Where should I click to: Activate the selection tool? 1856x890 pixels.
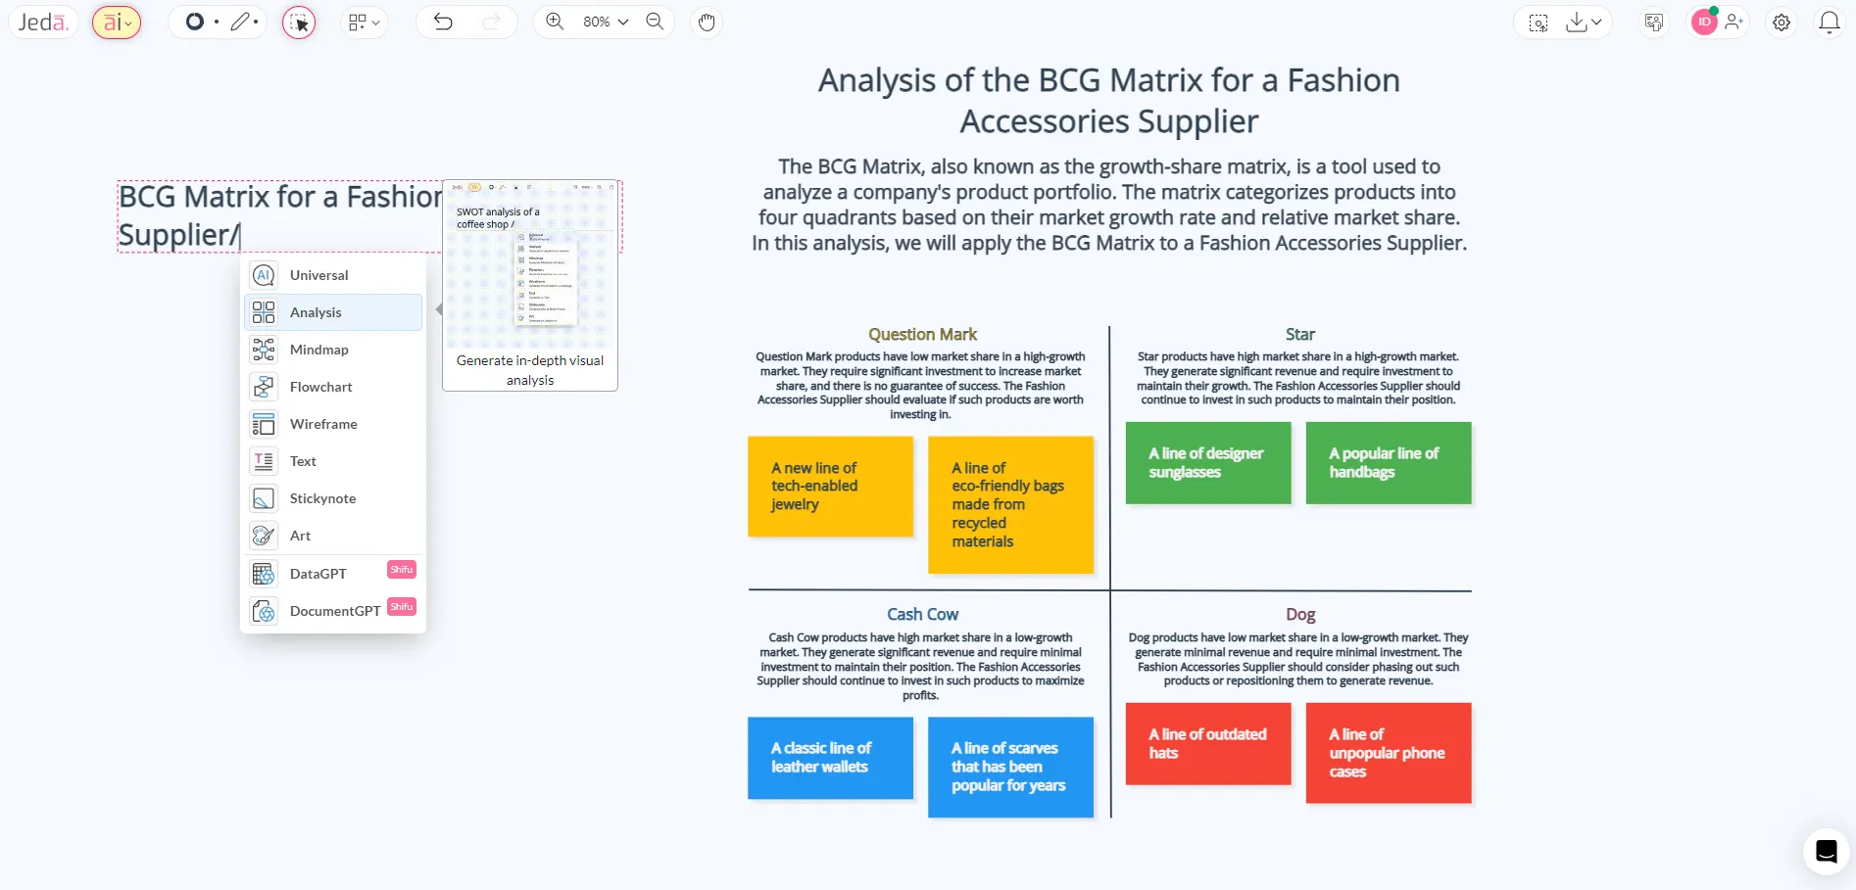(x=299, y=22)
